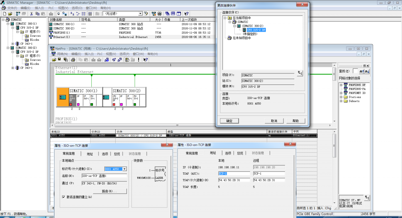Open the '<无过滤>' filter dropdown
The width and height of the screenshot is (402, 218).
140,14
